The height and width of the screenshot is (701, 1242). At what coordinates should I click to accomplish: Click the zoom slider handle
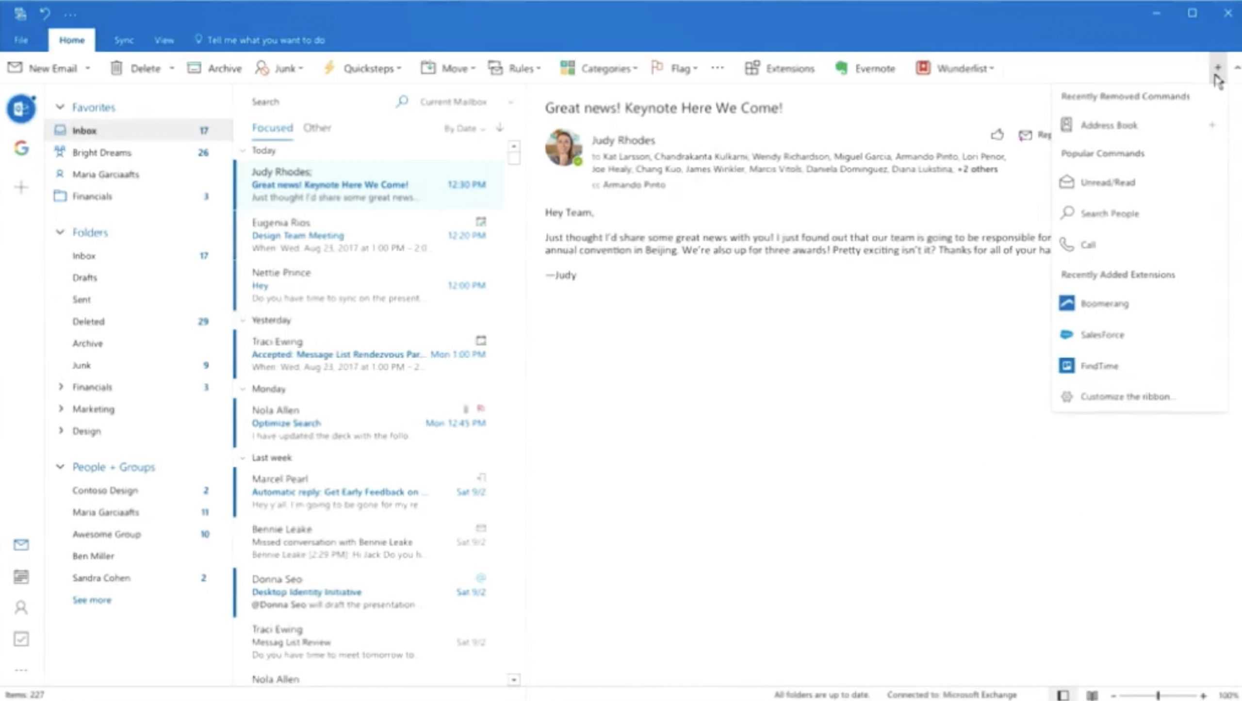click(x=1158, y=695)
